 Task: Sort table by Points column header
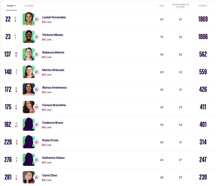point(203,6)
